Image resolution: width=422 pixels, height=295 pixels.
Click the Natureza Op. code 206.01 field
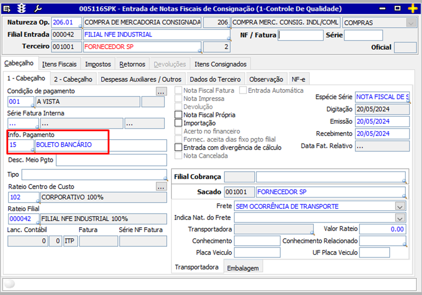[x=67, y=22]
